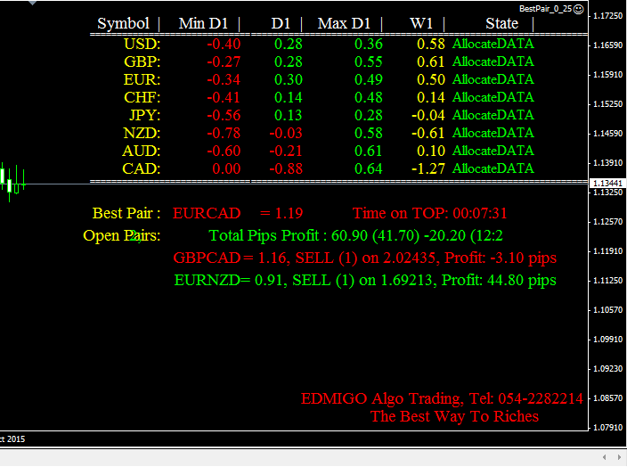Click AllocateDATA state in USD row
The height and width of the screenshot is (467, 627).
pyautogui.click(x=493, y=44)
